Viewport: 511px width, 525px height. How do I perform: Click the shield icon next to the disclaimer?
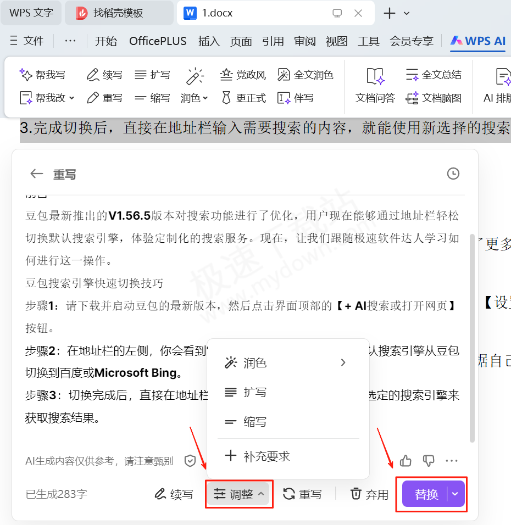point(190,461)
